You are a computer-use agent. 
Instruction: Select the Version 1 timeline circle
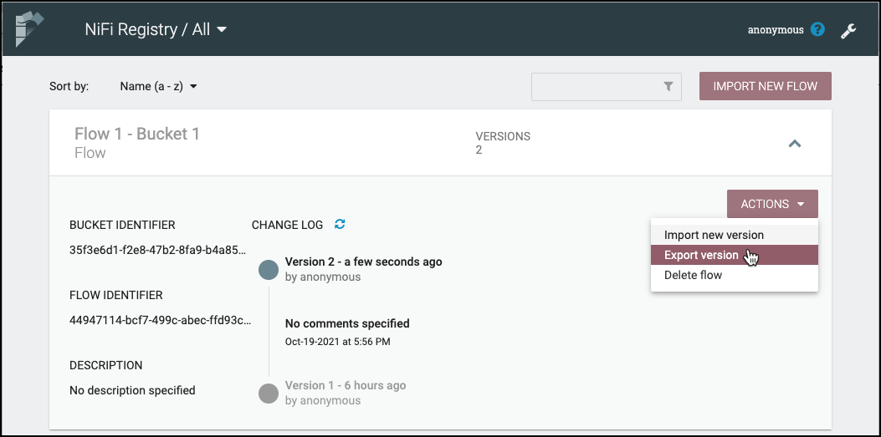tap(269, 393)
